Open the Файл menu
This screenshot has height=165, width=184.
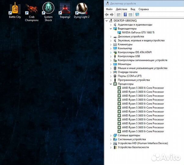click(x=109, y=9)
